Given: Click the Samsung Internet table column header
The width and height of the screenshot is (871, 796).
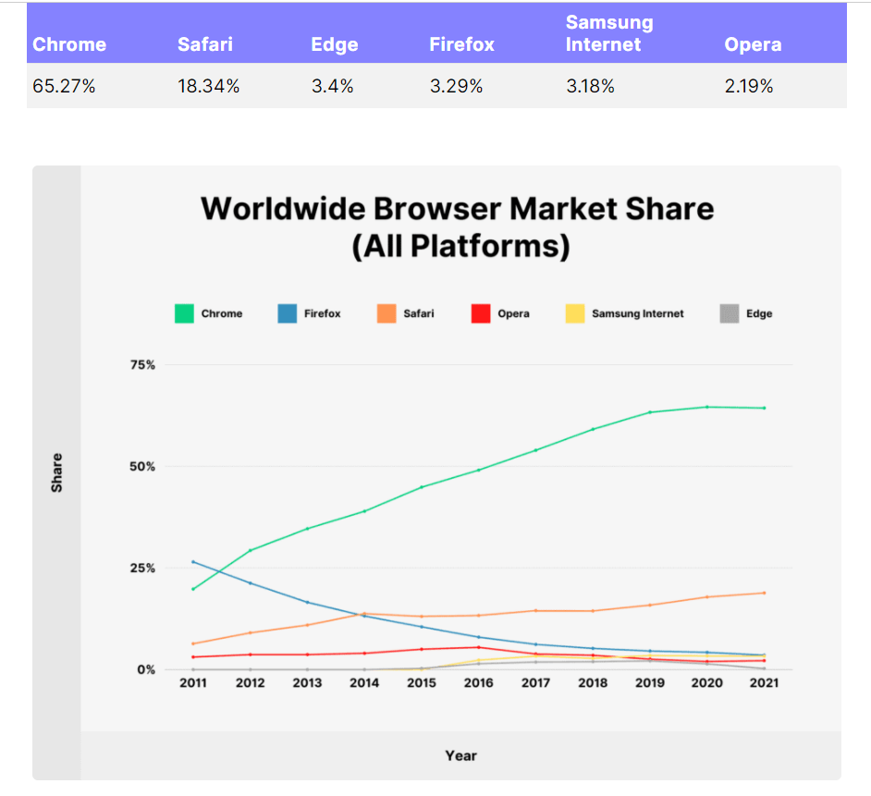Looking at the screenshot, I should tap(609, 33).
